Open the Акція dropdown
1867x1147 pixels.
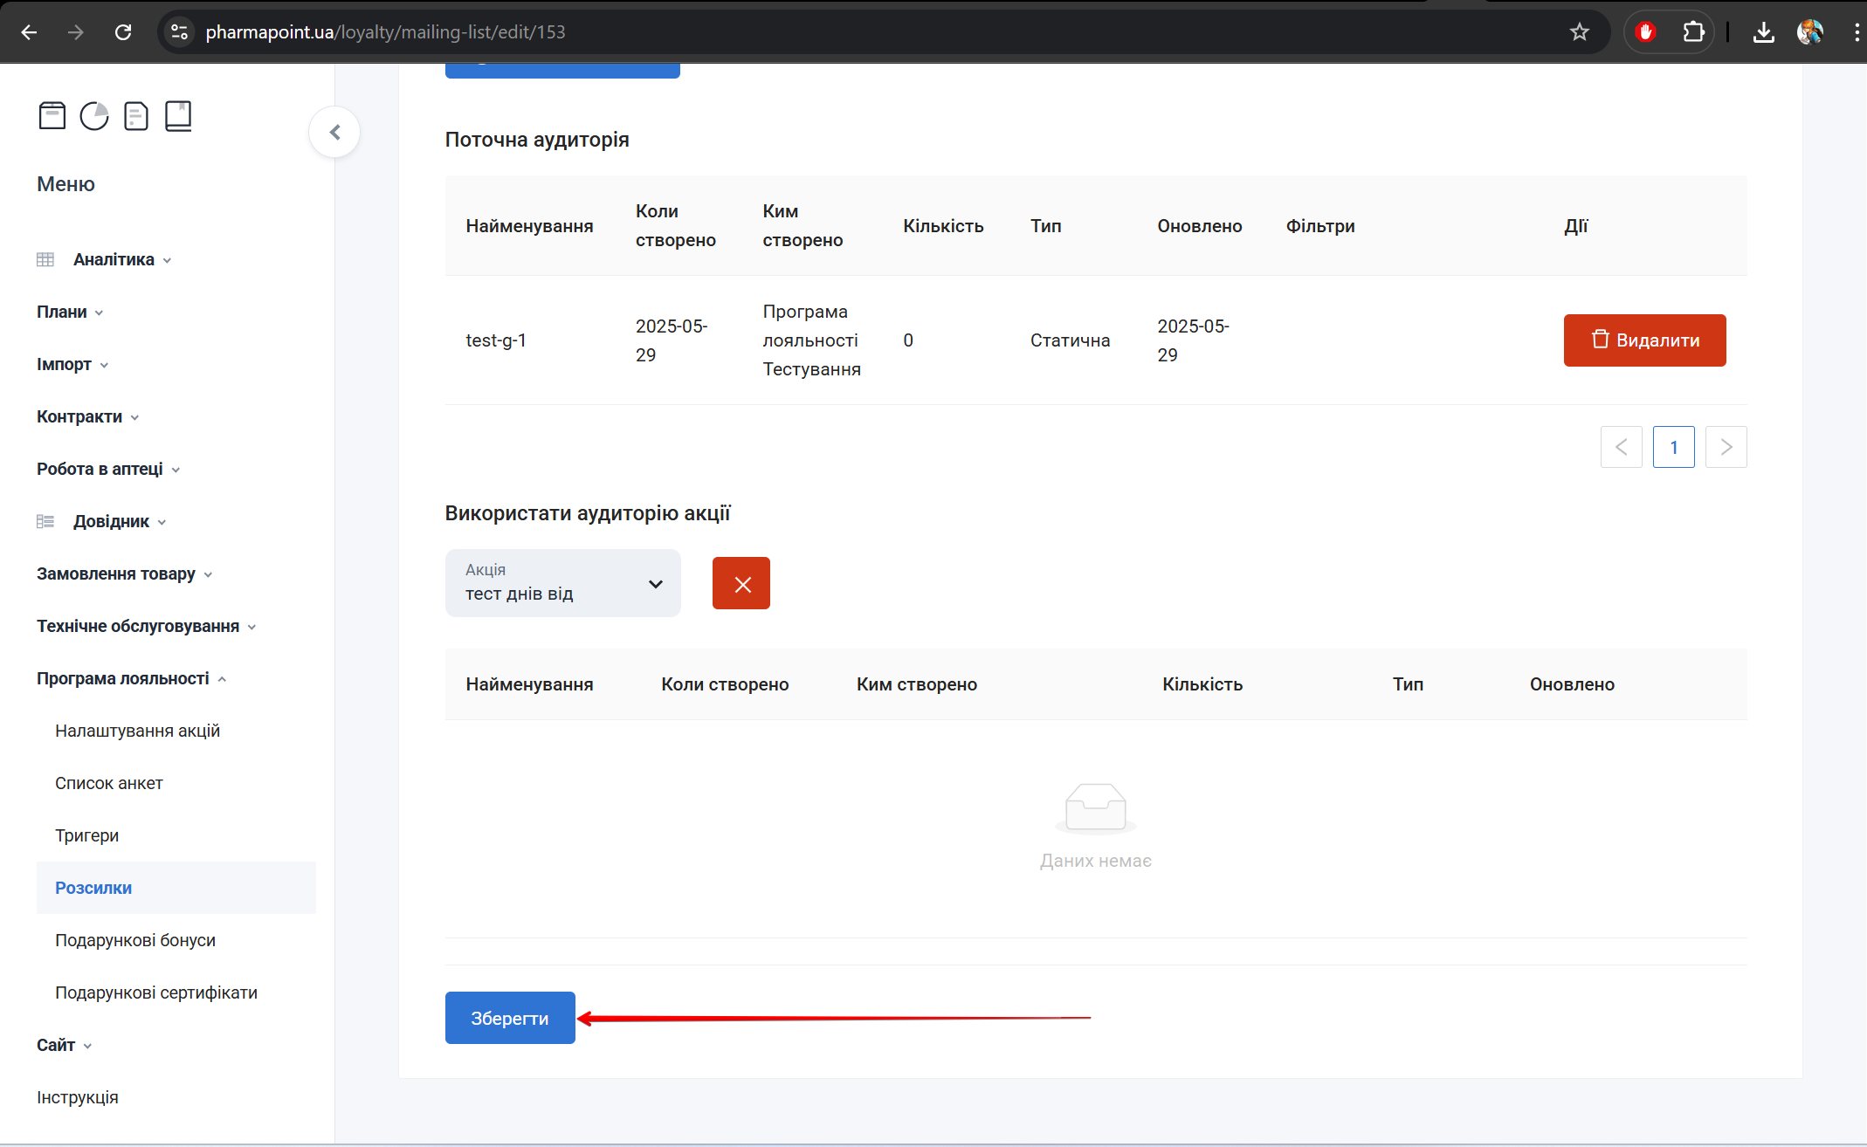point(562,583)
